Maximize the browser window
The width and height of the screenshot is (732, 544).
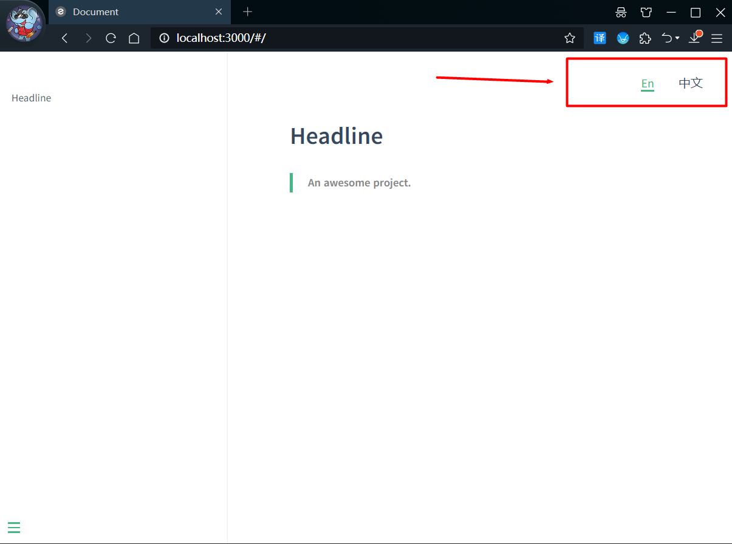point(696,12)
